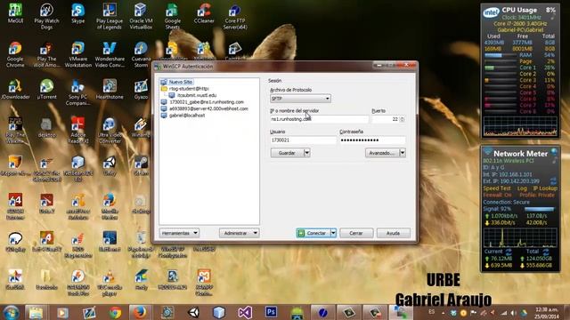The image size is (570, 320).
Task: Click the Usuario input field
Action: pos(303,140)
